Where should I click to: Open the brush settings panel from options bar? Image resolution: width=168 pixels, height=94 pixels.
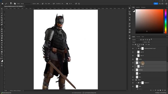click(x=15, y=4)
